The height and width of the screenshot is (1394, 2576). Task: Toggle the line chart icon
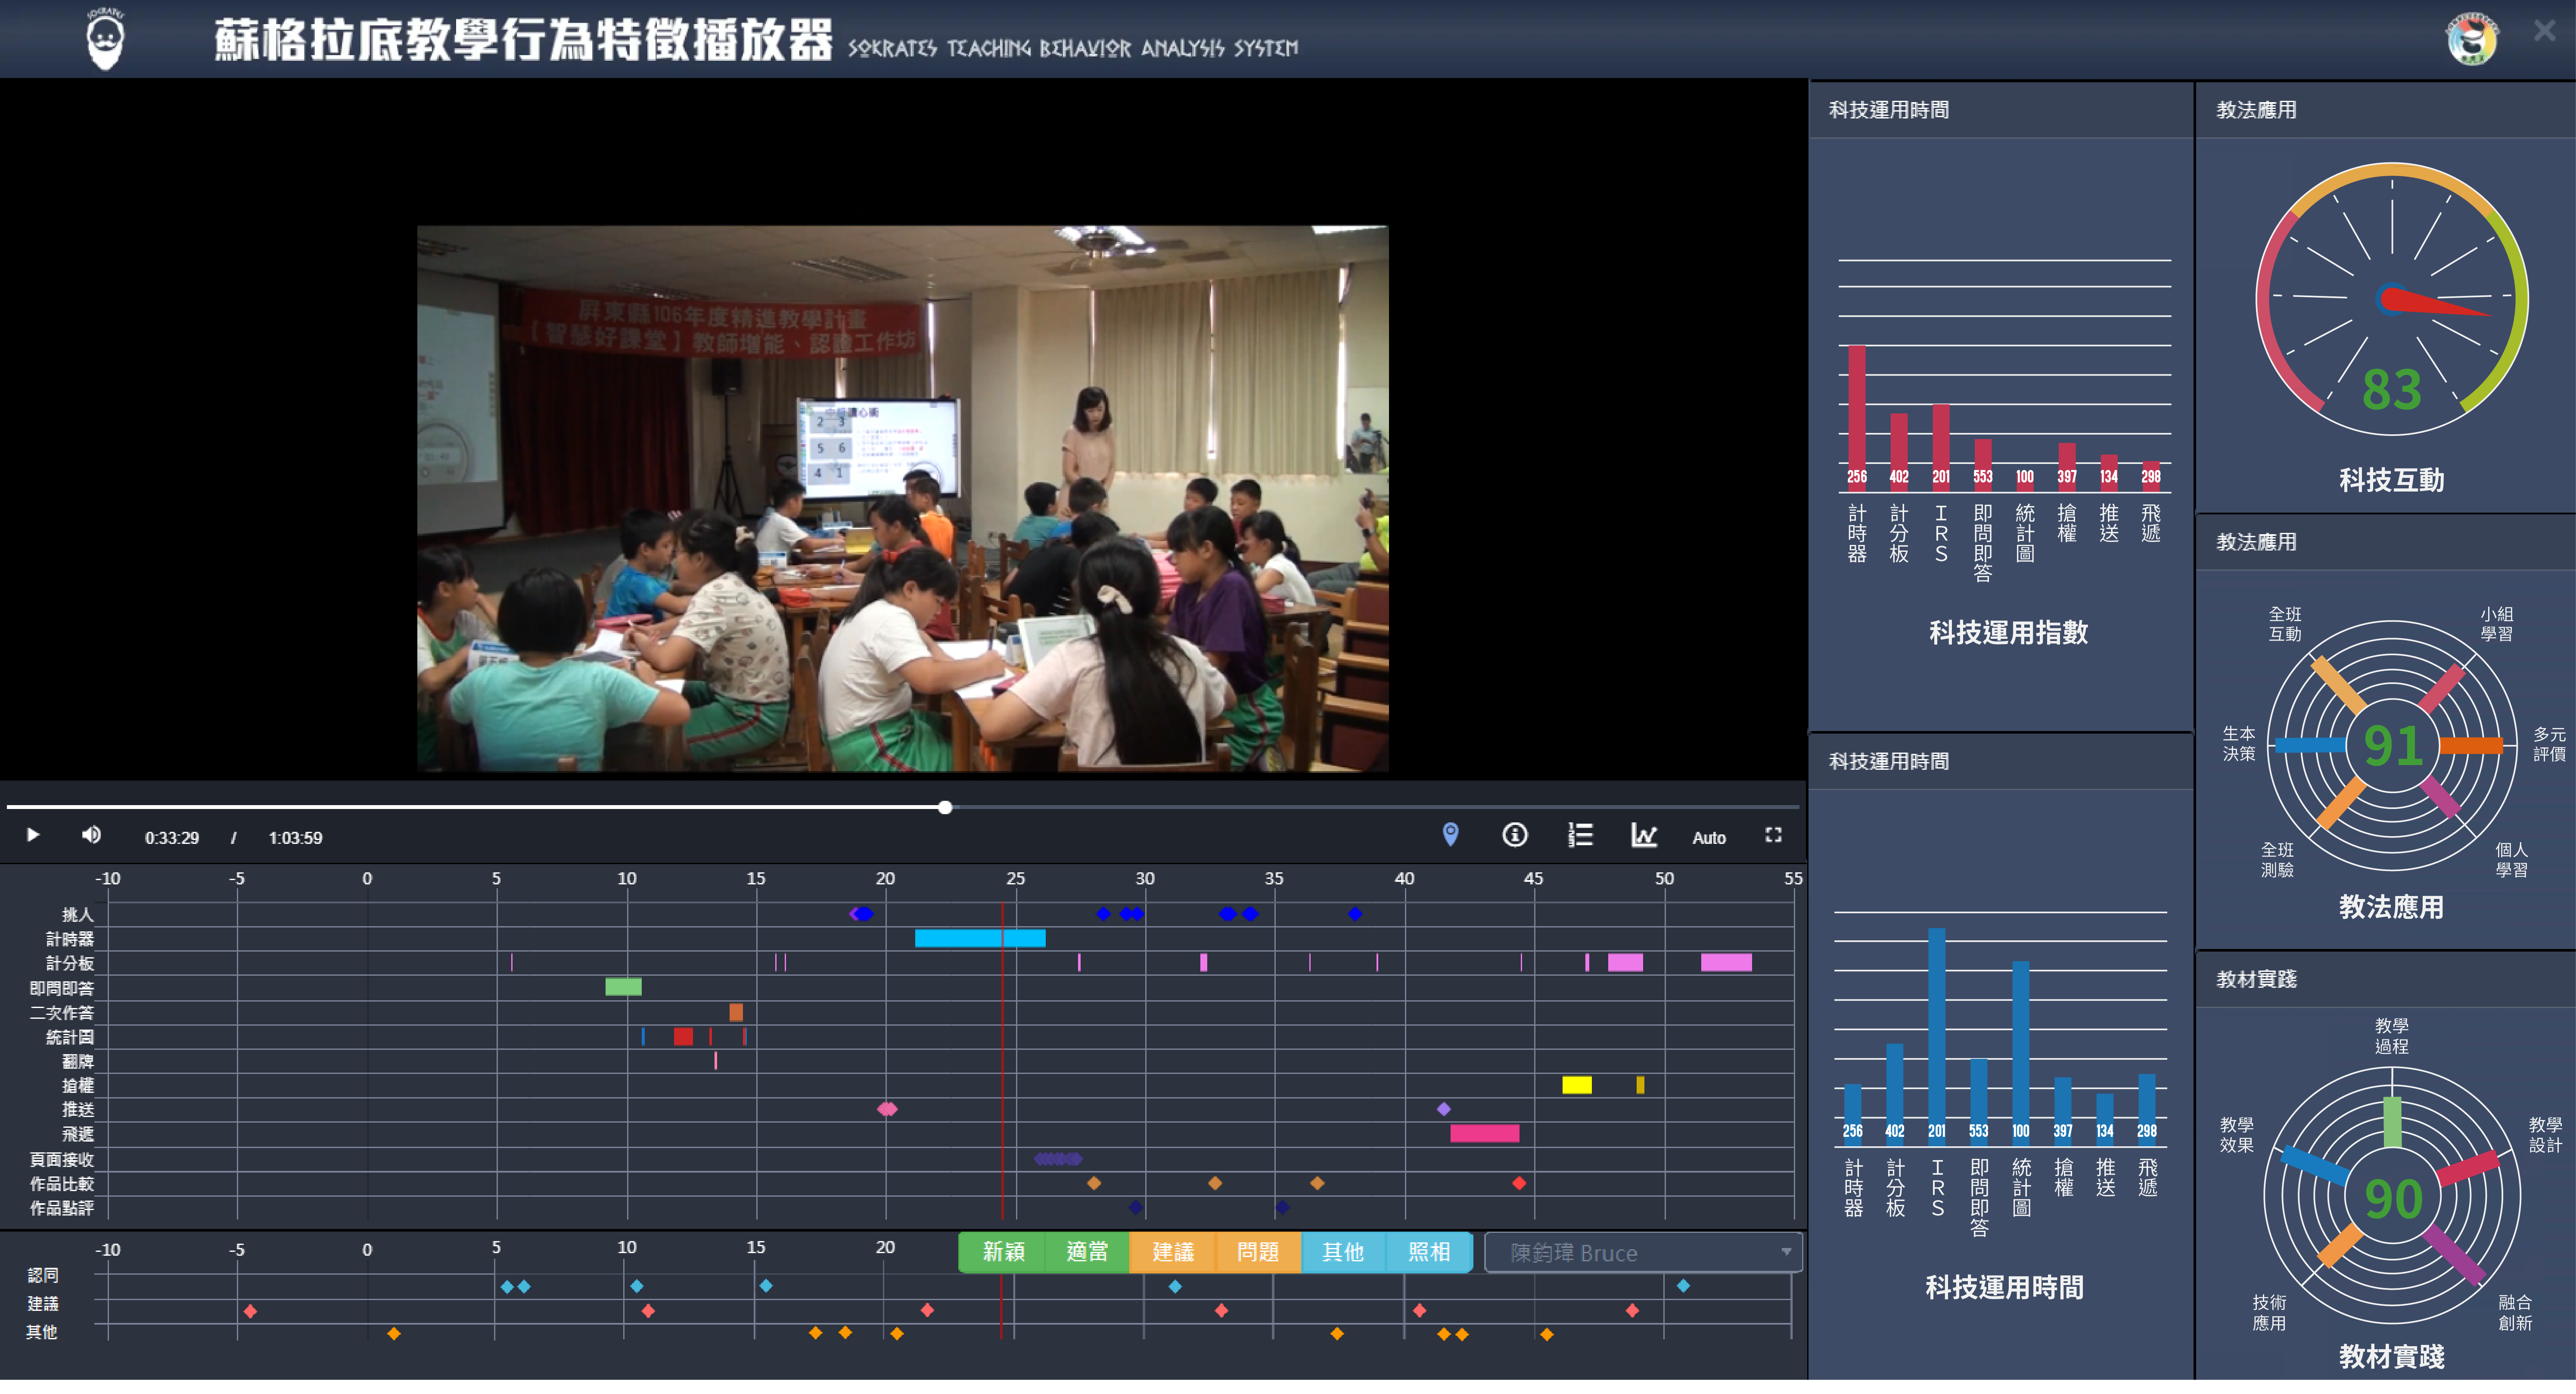(x=1644, y=835)
